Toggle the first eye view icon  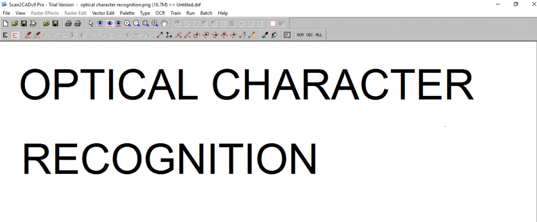100,24
